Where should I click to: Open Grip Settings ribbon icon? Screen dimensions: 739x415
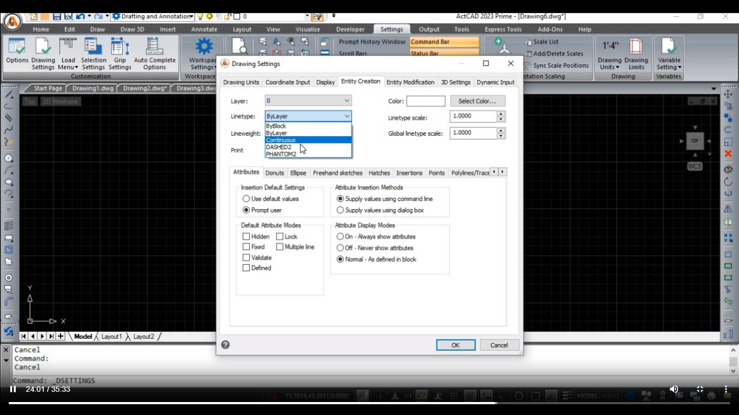coord(120,53)
